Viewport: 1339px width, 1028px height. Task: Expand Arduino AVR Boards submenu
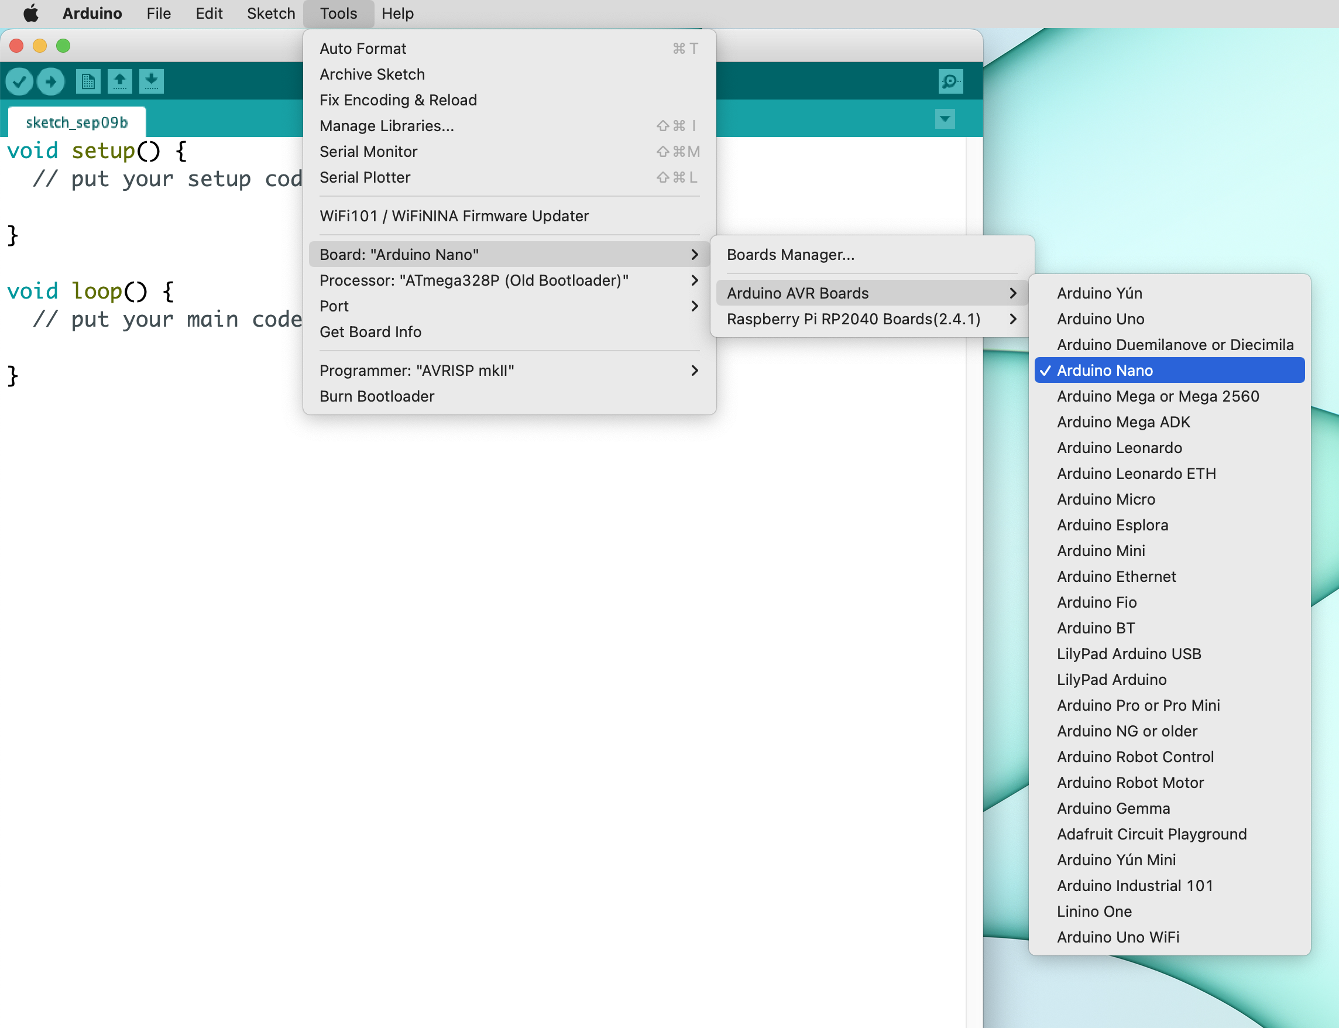(872, 293)
